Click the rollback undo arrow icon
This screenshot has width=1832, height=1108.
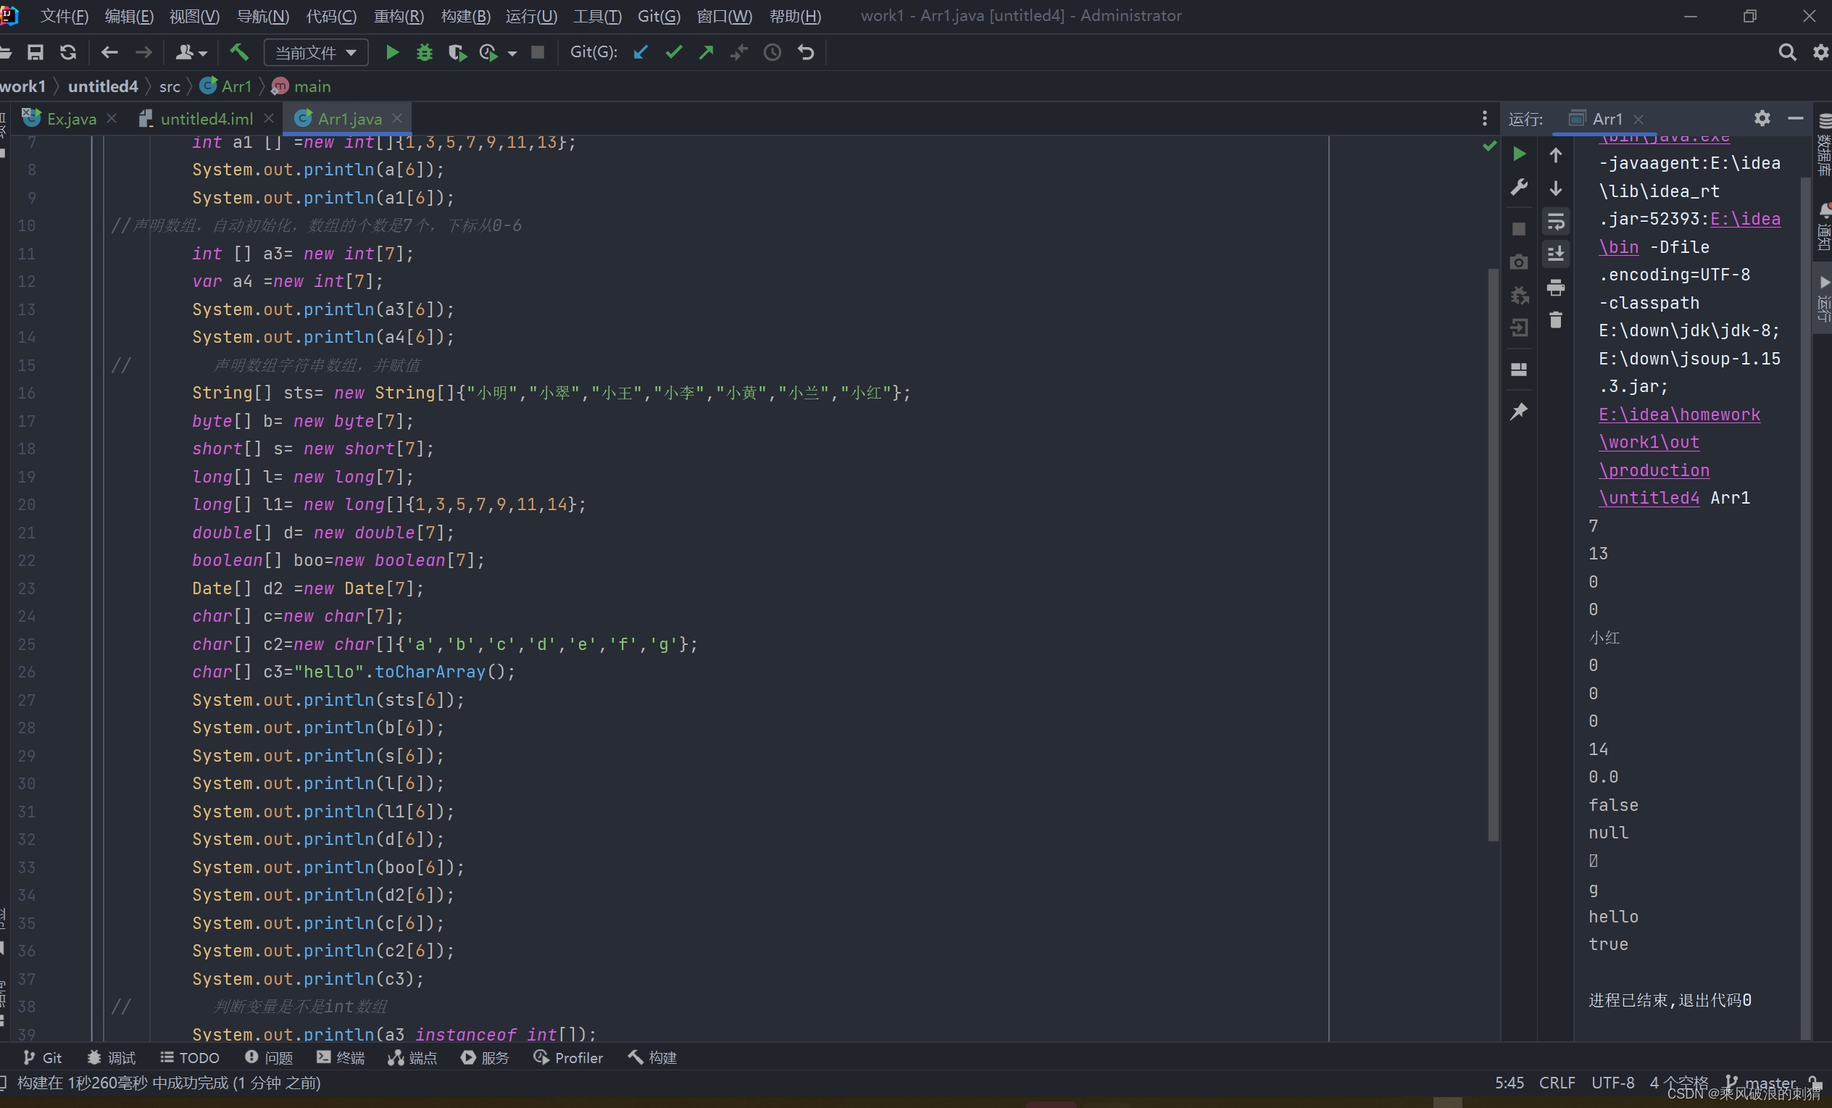(x=806, y=52)
